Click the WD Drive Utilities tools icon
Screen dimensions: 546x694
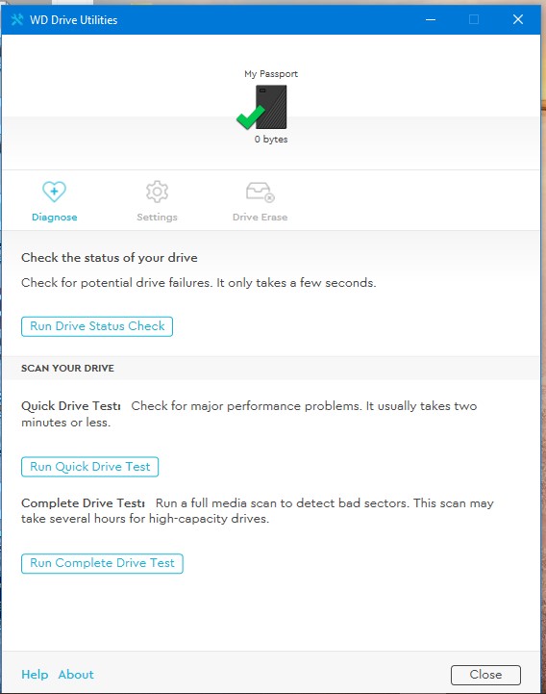[x=16, y=19]
